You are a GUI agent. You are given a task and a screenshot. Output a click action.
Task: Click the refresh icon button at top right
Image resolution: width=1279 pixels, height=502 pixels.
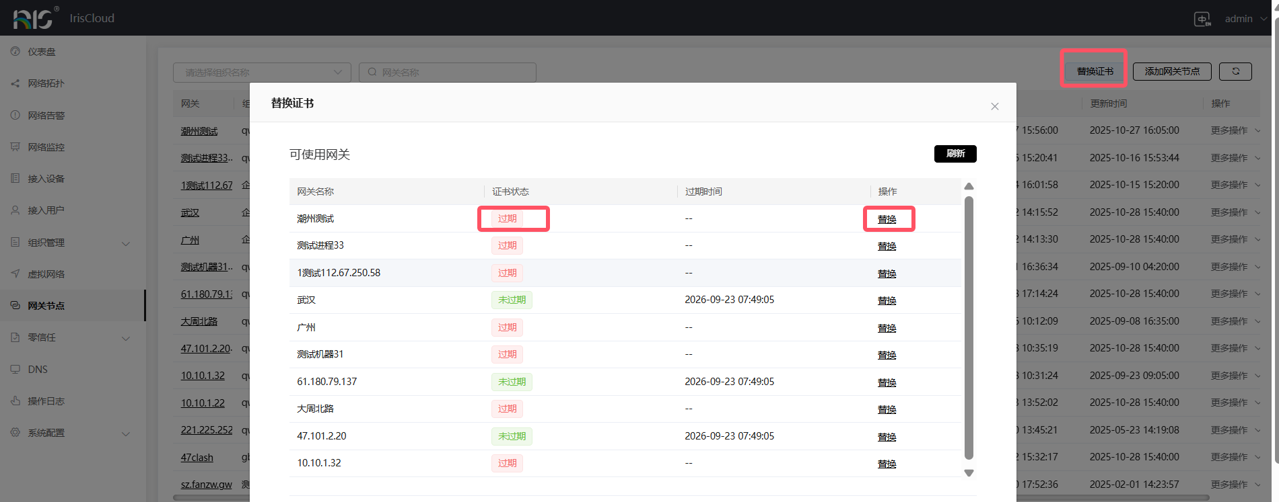click(x=1235, y=71)
